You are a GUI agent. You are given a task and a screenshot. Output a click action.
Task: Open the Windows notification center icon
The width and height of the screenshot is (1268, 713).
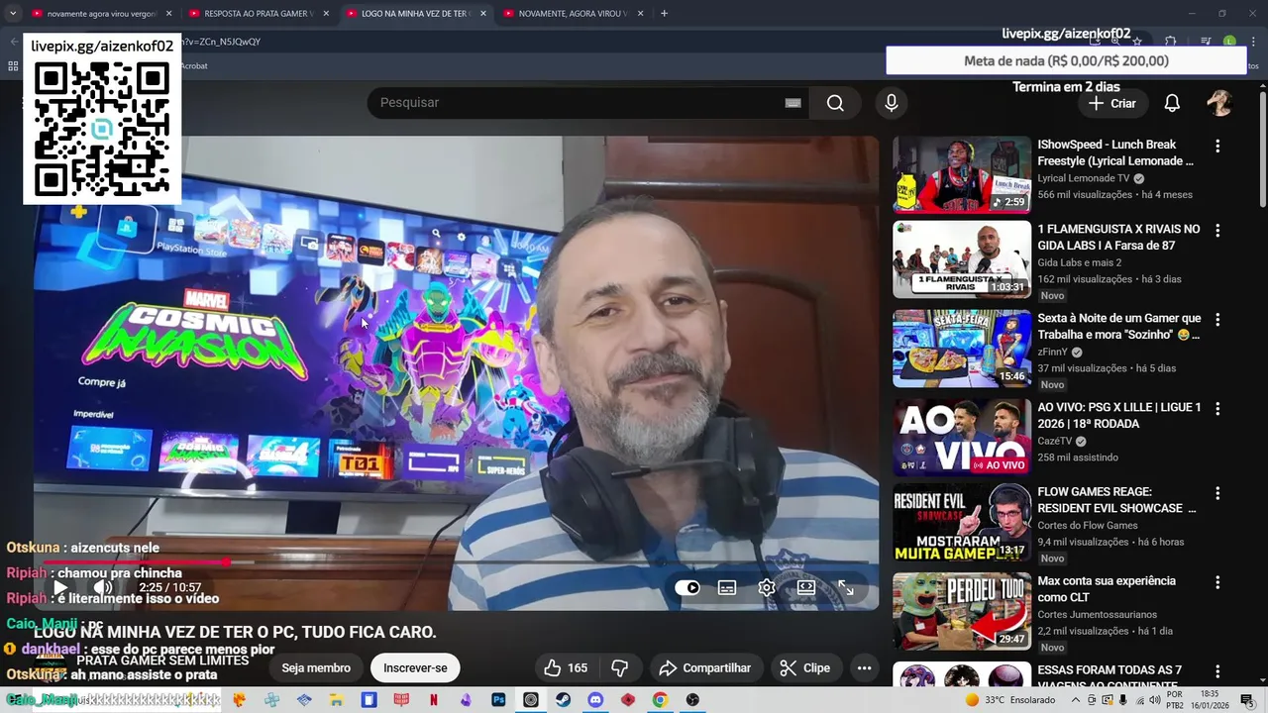tap(1247, 700)
